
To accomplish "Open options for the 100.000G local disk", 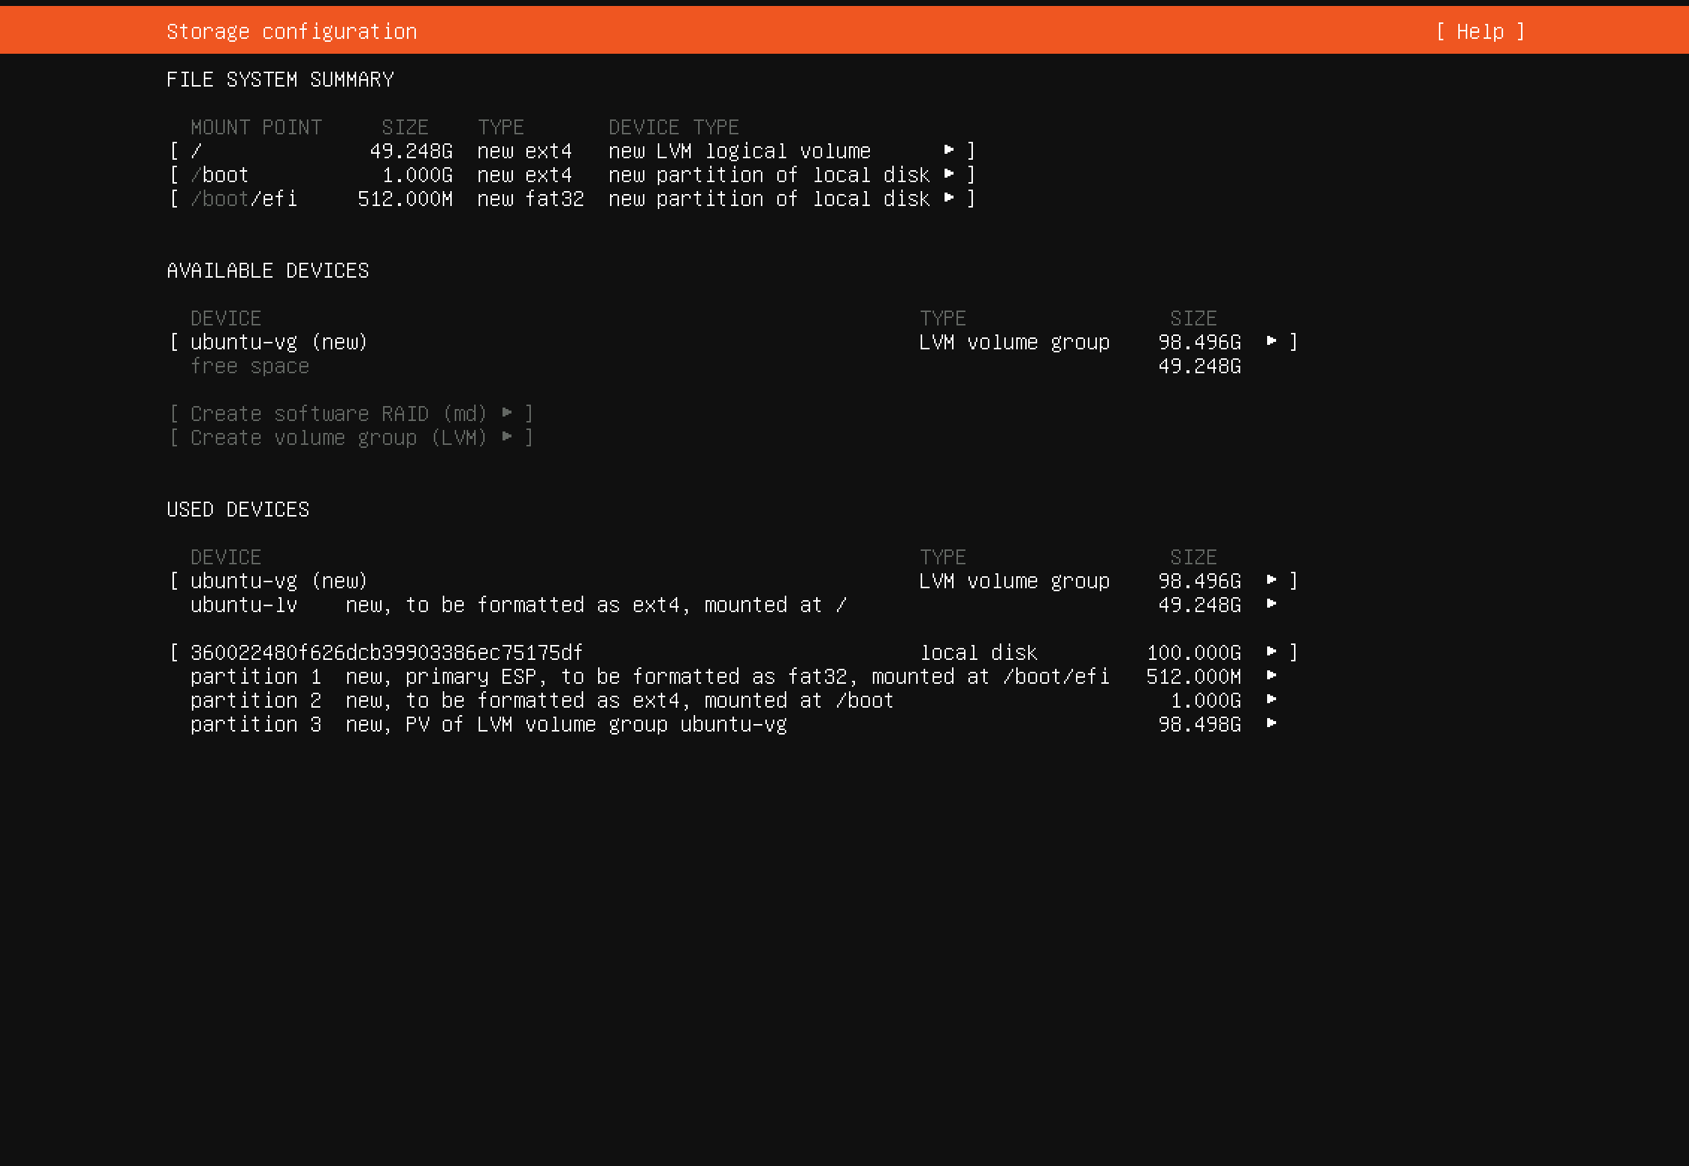I will point(1271,652).
